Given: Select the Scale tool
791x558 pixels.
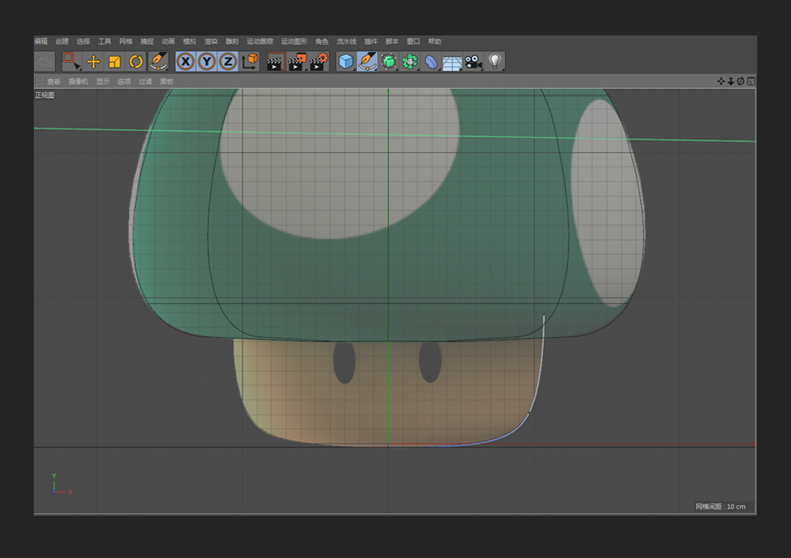Looking at the screenshot, I should pos(115,62).
